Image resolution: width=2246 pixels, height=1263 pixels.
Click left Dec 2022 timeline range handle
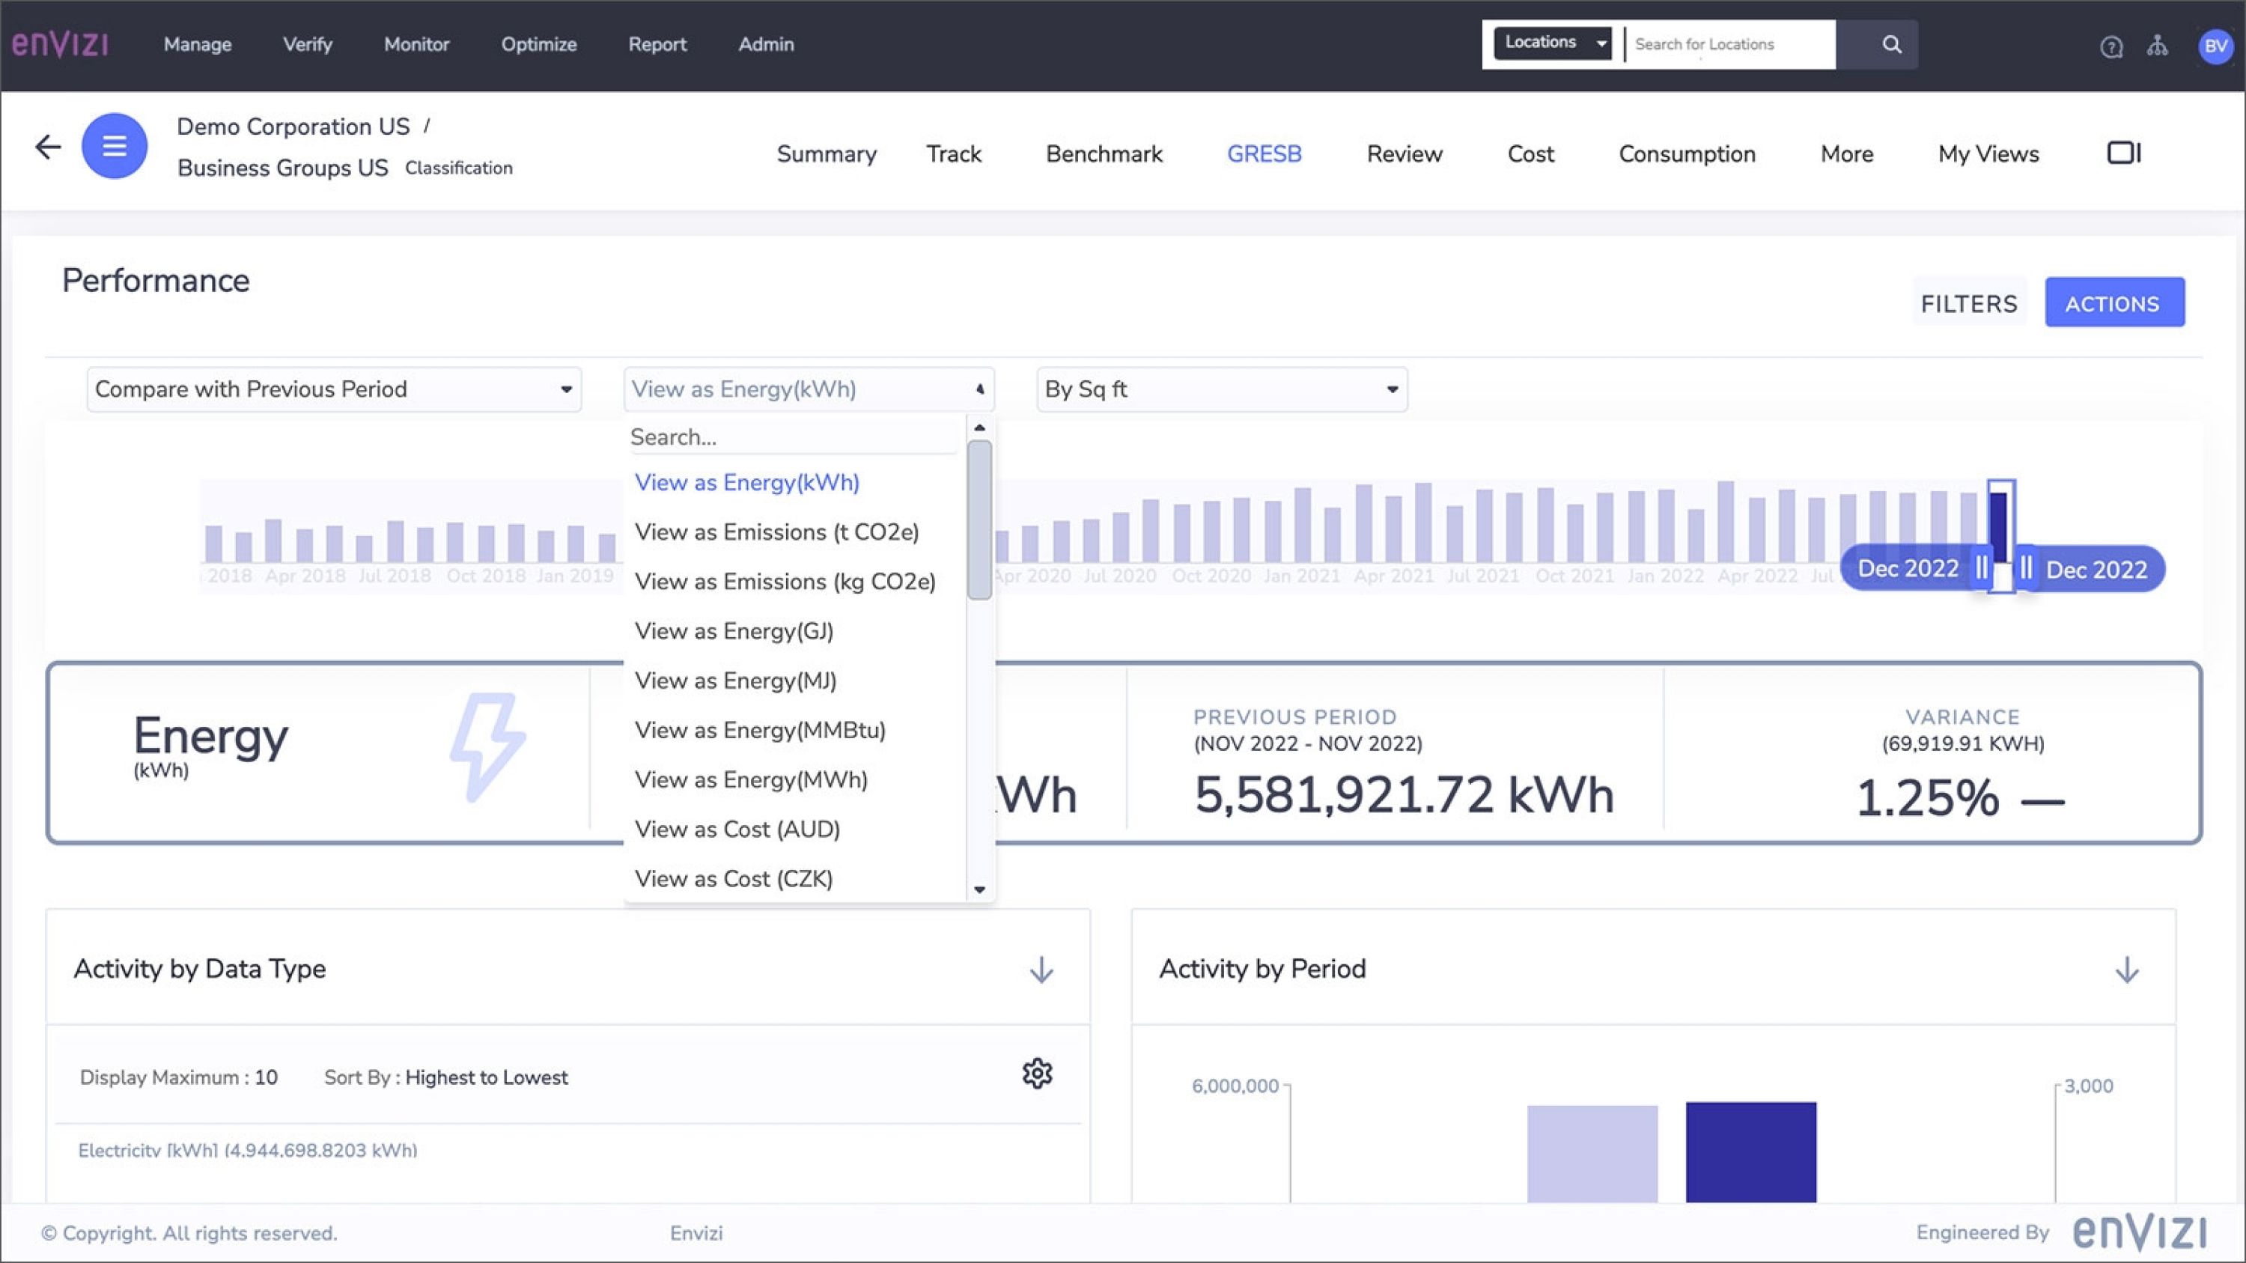point(1981,568)
